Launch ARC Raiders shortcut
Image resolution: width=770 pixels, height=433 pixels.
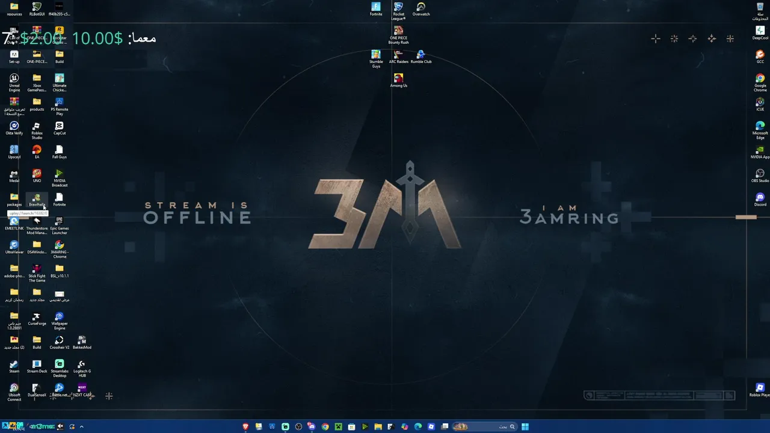[398, 57]
